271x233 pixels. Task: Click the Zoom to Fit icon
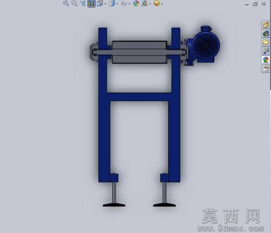(66, 3)
